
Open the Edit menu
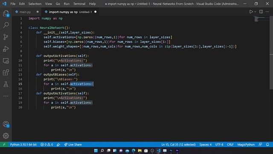(x=22, y=4)
